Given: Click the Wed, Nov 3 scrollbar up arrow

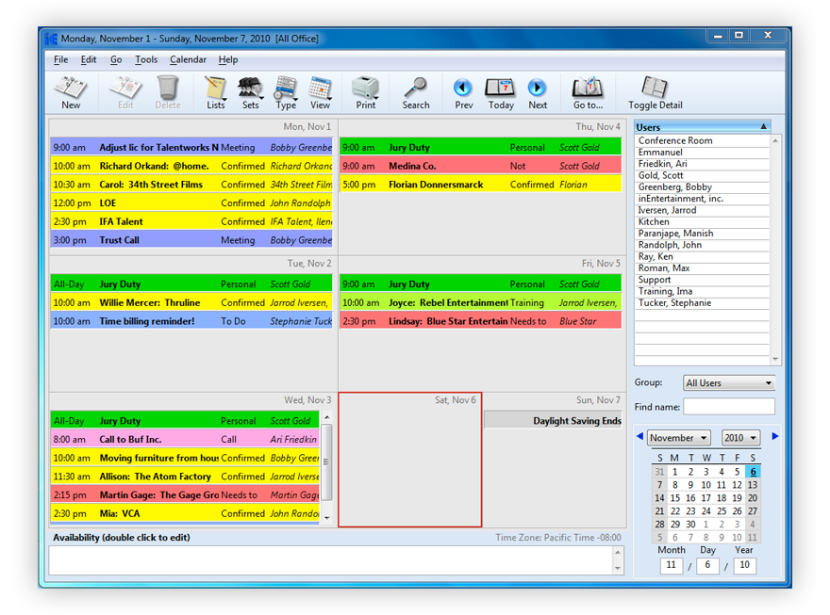Looking at the screenshot, I should click(327, 417).
